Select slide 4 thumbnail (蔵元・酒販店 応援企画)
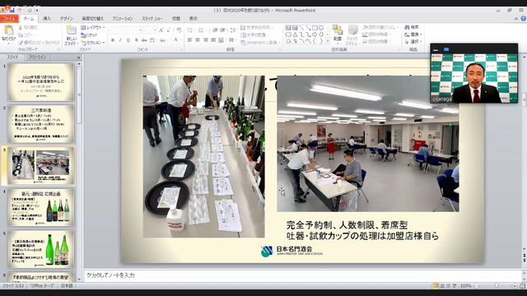This screenshot has height=296, width=527. (x=41, y=208)
